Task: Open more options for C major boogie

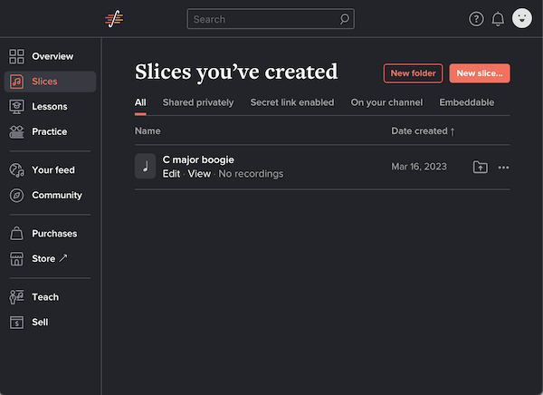Action: pyautogui.click(x=504, y=167)
